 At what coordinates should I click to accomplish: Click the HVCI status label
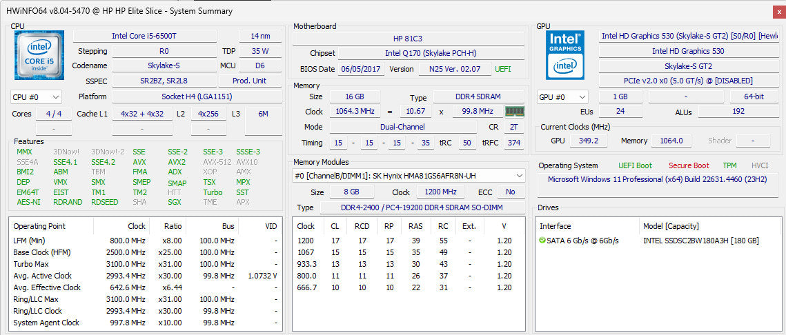[760, 165]
